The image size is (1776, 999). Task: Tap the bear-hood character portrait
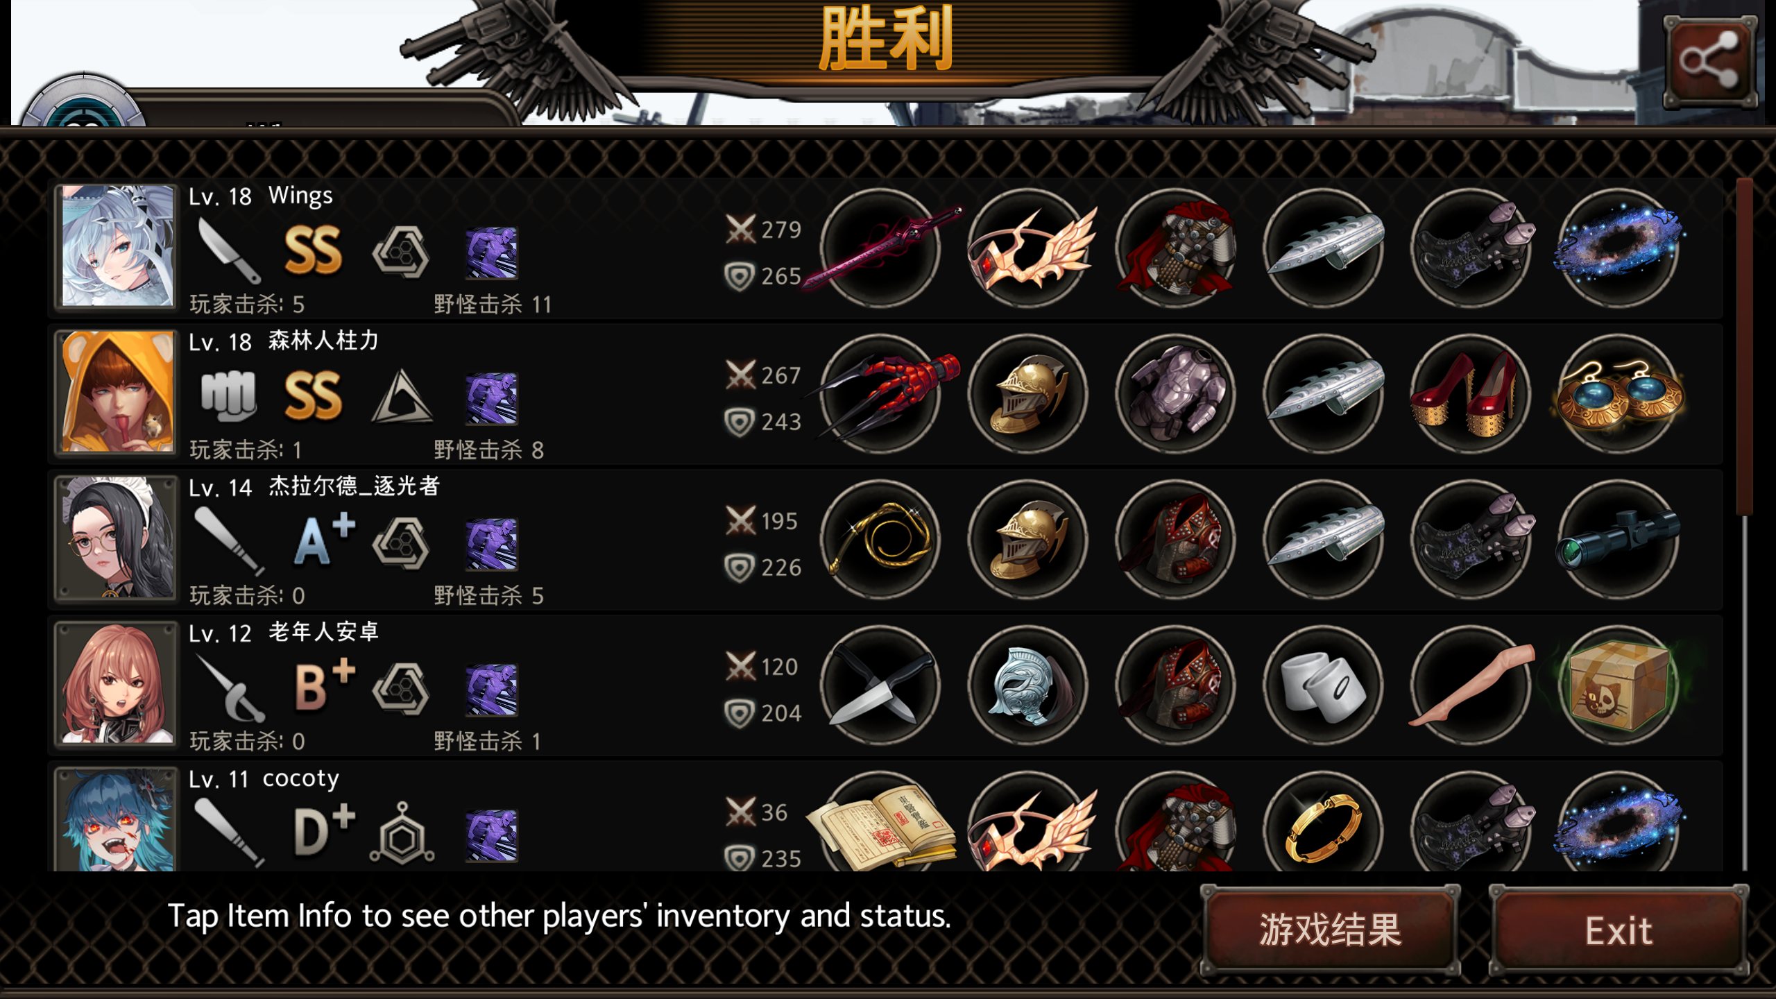coord(117,391)
